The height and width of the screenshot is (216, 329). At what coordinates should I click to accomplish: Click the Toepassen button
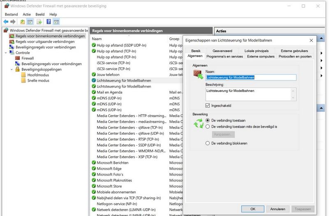(x=303, y=209)
